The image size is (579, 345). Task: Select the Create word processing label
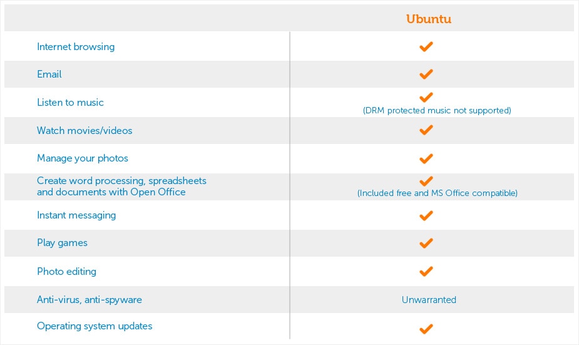click(121, 187)
